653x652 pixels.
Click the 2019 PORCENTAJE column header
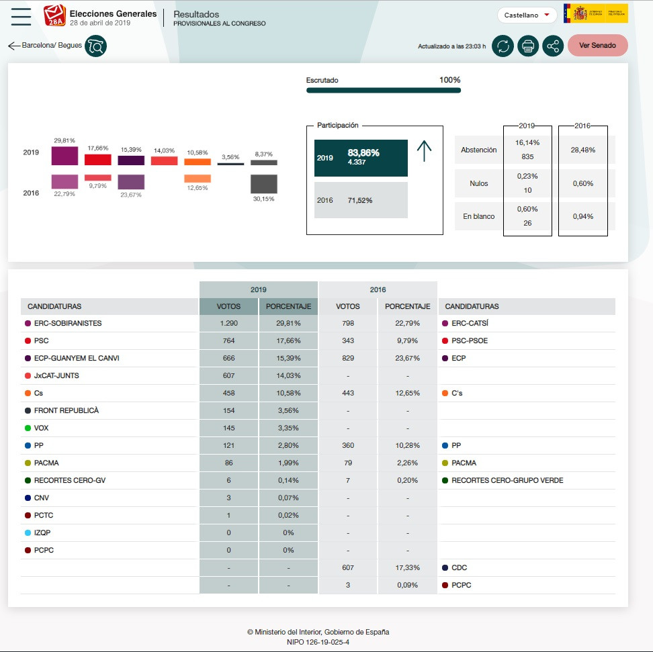point(288,306)
